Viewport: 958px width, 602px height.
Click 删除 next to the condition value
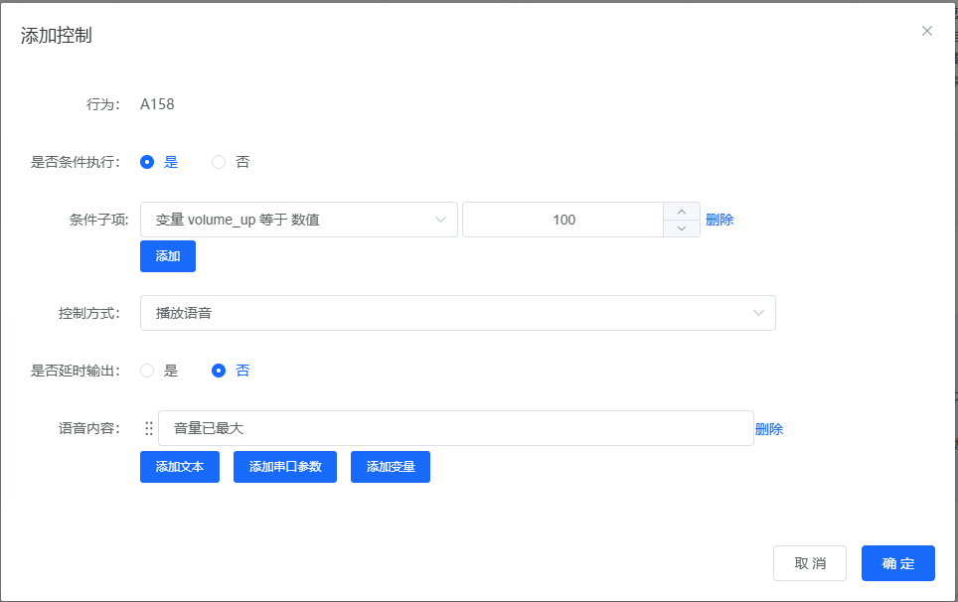tap(718, 219)
